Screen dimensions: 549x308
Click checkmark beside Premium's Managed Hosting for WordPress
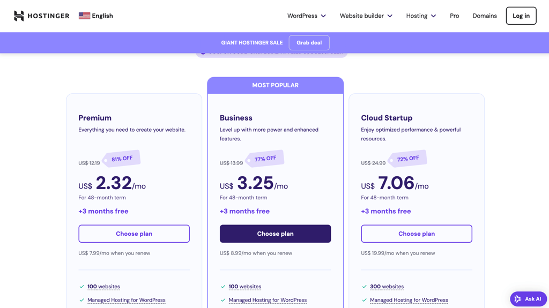click(x=81, y=300)
